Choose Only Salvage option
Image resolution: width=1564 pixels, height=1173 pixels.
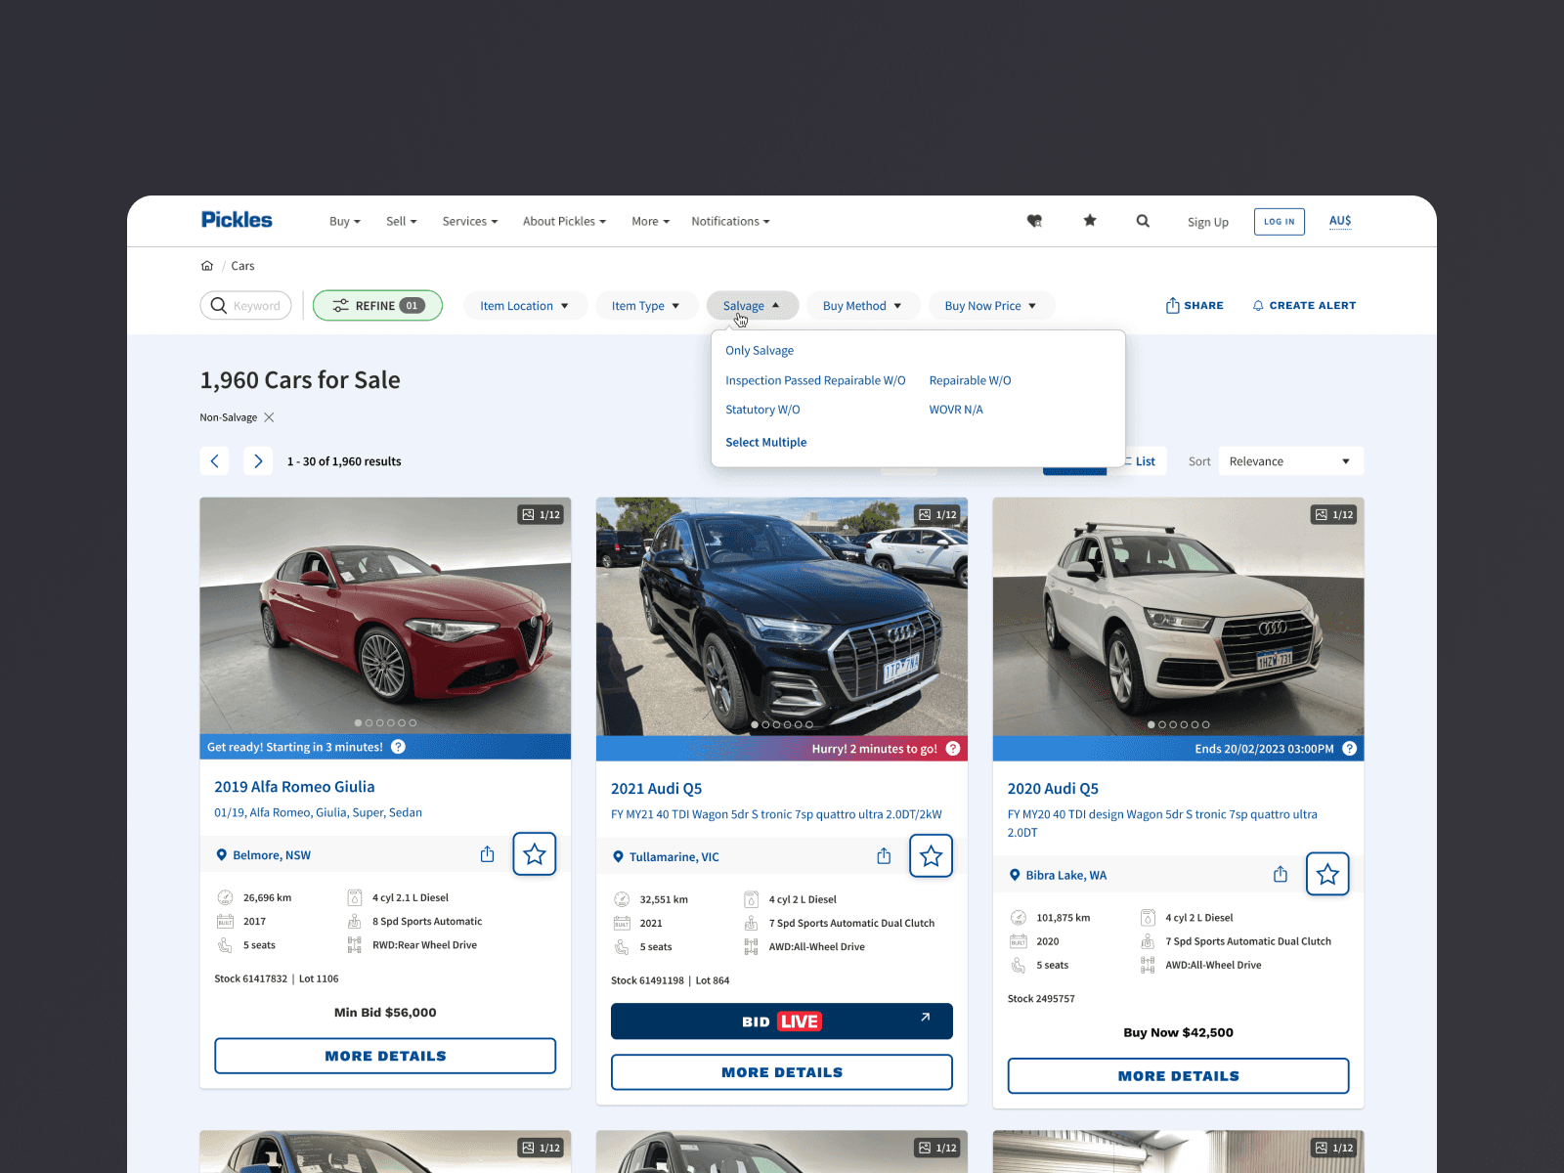pyautogui.click(x=760, y=351)
